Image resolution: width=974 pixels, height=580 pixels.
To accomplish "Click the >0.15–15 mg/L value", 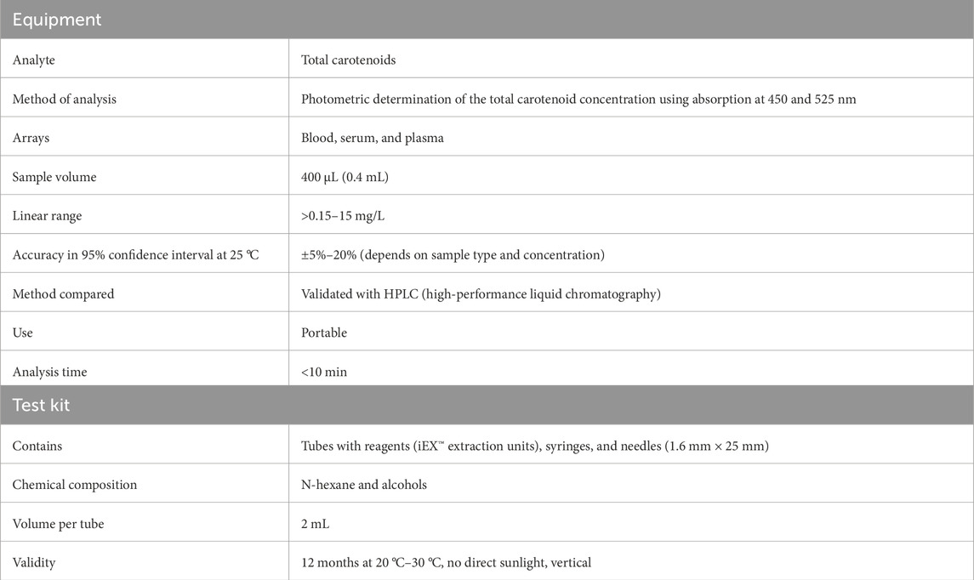I will click(344, 216).
